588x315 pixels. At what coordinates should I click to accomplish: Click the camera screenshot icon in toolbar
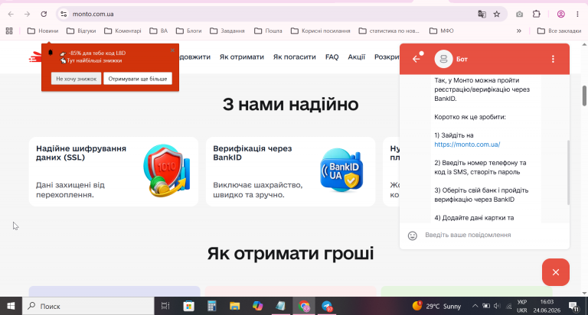click(x=519, y=15)
